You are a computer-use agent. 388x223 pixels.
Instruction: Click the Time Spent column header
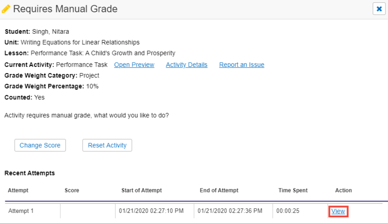tap(293, 190)
